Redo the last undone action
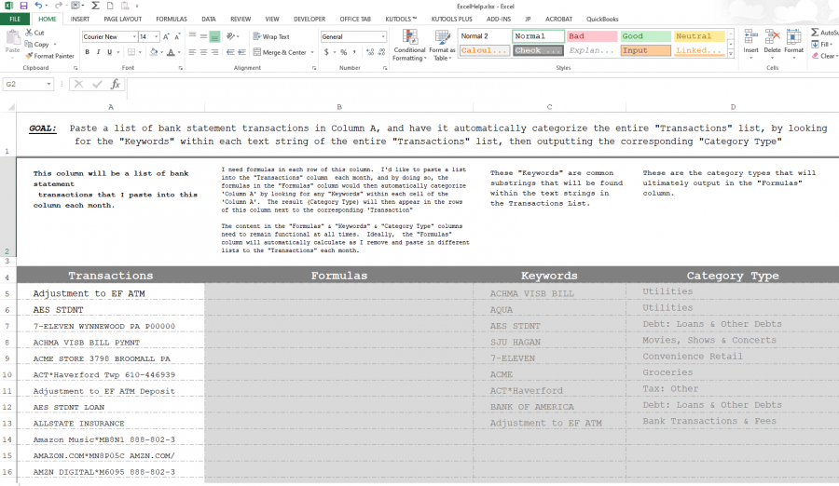 point(59,6)
